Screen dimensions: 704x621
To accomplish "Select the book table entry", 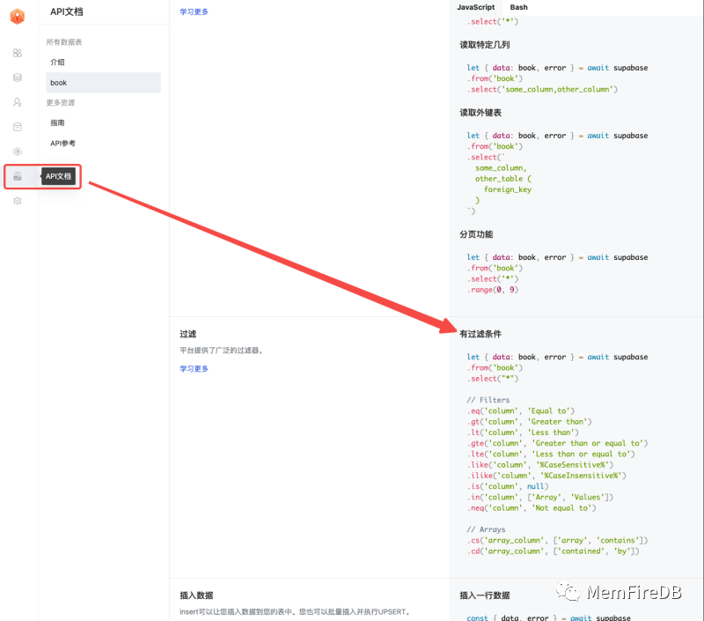I will [103, 83].
